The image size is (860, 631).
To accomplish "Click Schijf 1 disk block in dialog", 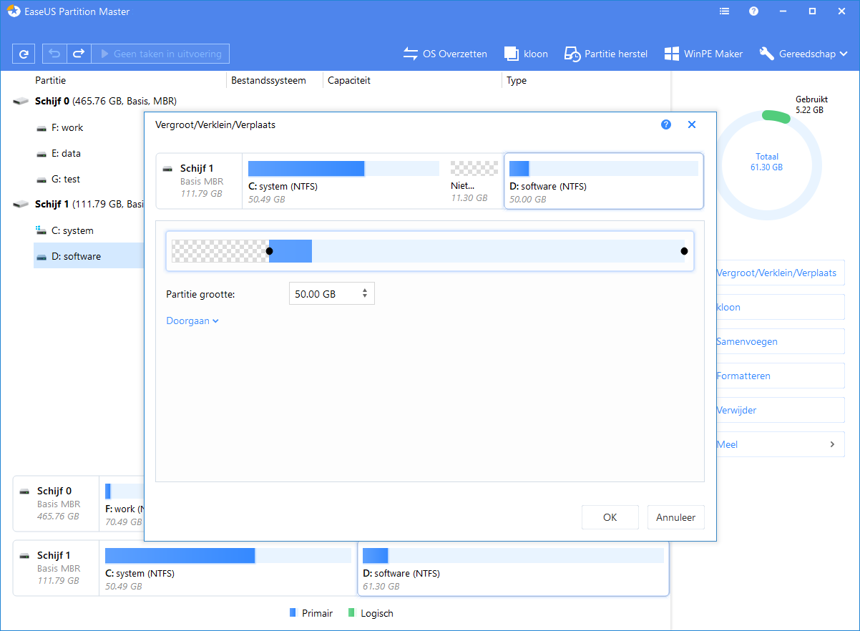I will [200, 182].
